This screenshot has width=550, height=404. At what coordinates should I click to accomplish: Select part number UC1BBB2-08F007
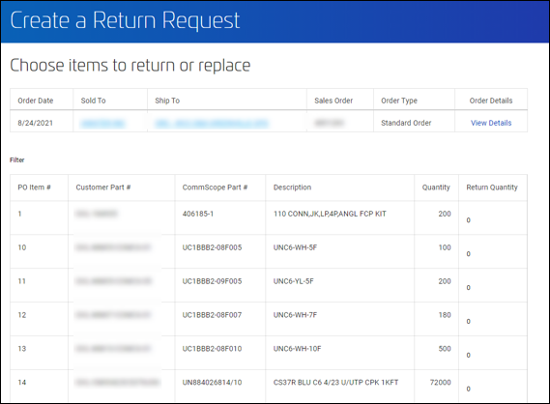click(212, 314)
